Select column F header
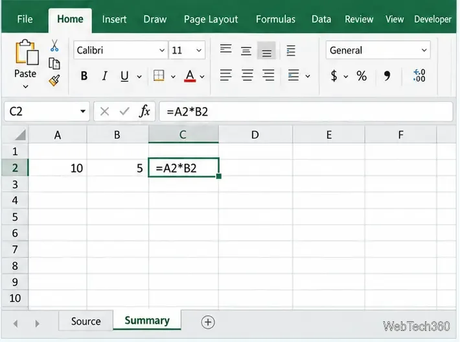This screenshot has height=342, width=460. (400, 135)
